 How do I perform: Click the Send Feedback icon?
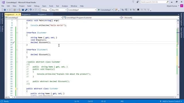click(138, 2)
